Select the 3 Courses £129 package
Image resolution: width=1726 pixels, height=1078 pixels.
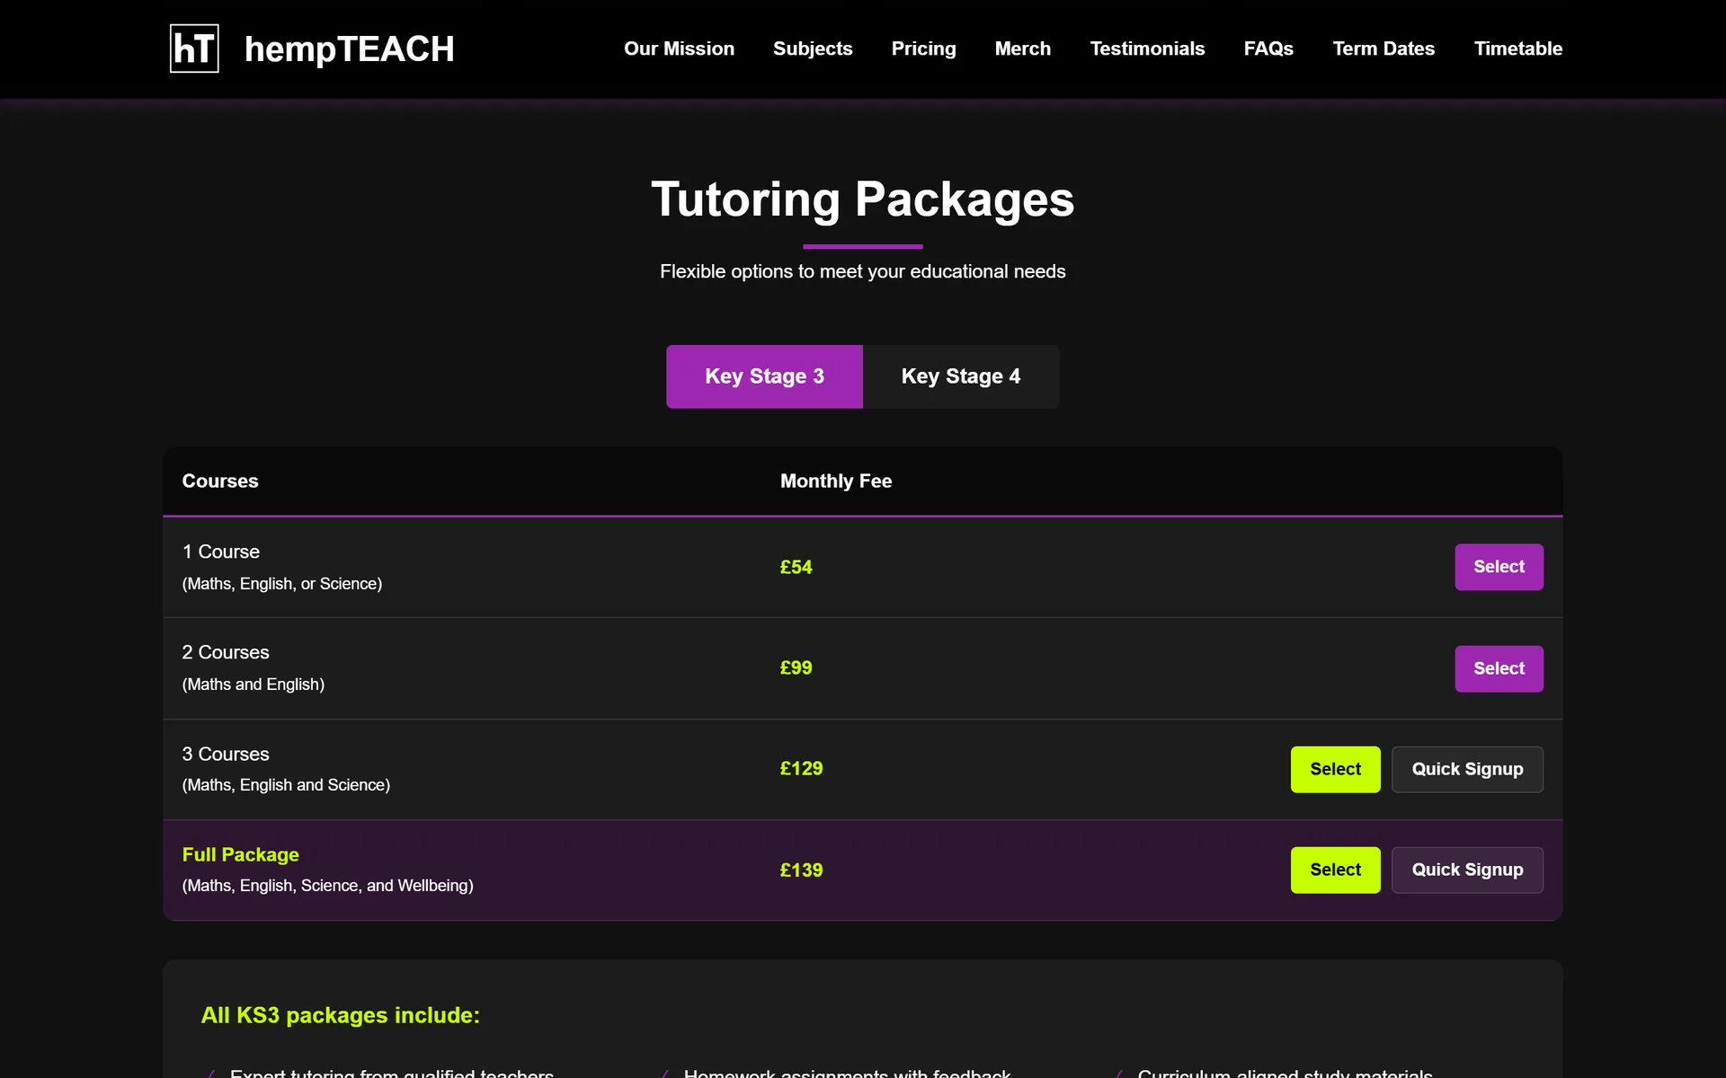coord(1335,769)
